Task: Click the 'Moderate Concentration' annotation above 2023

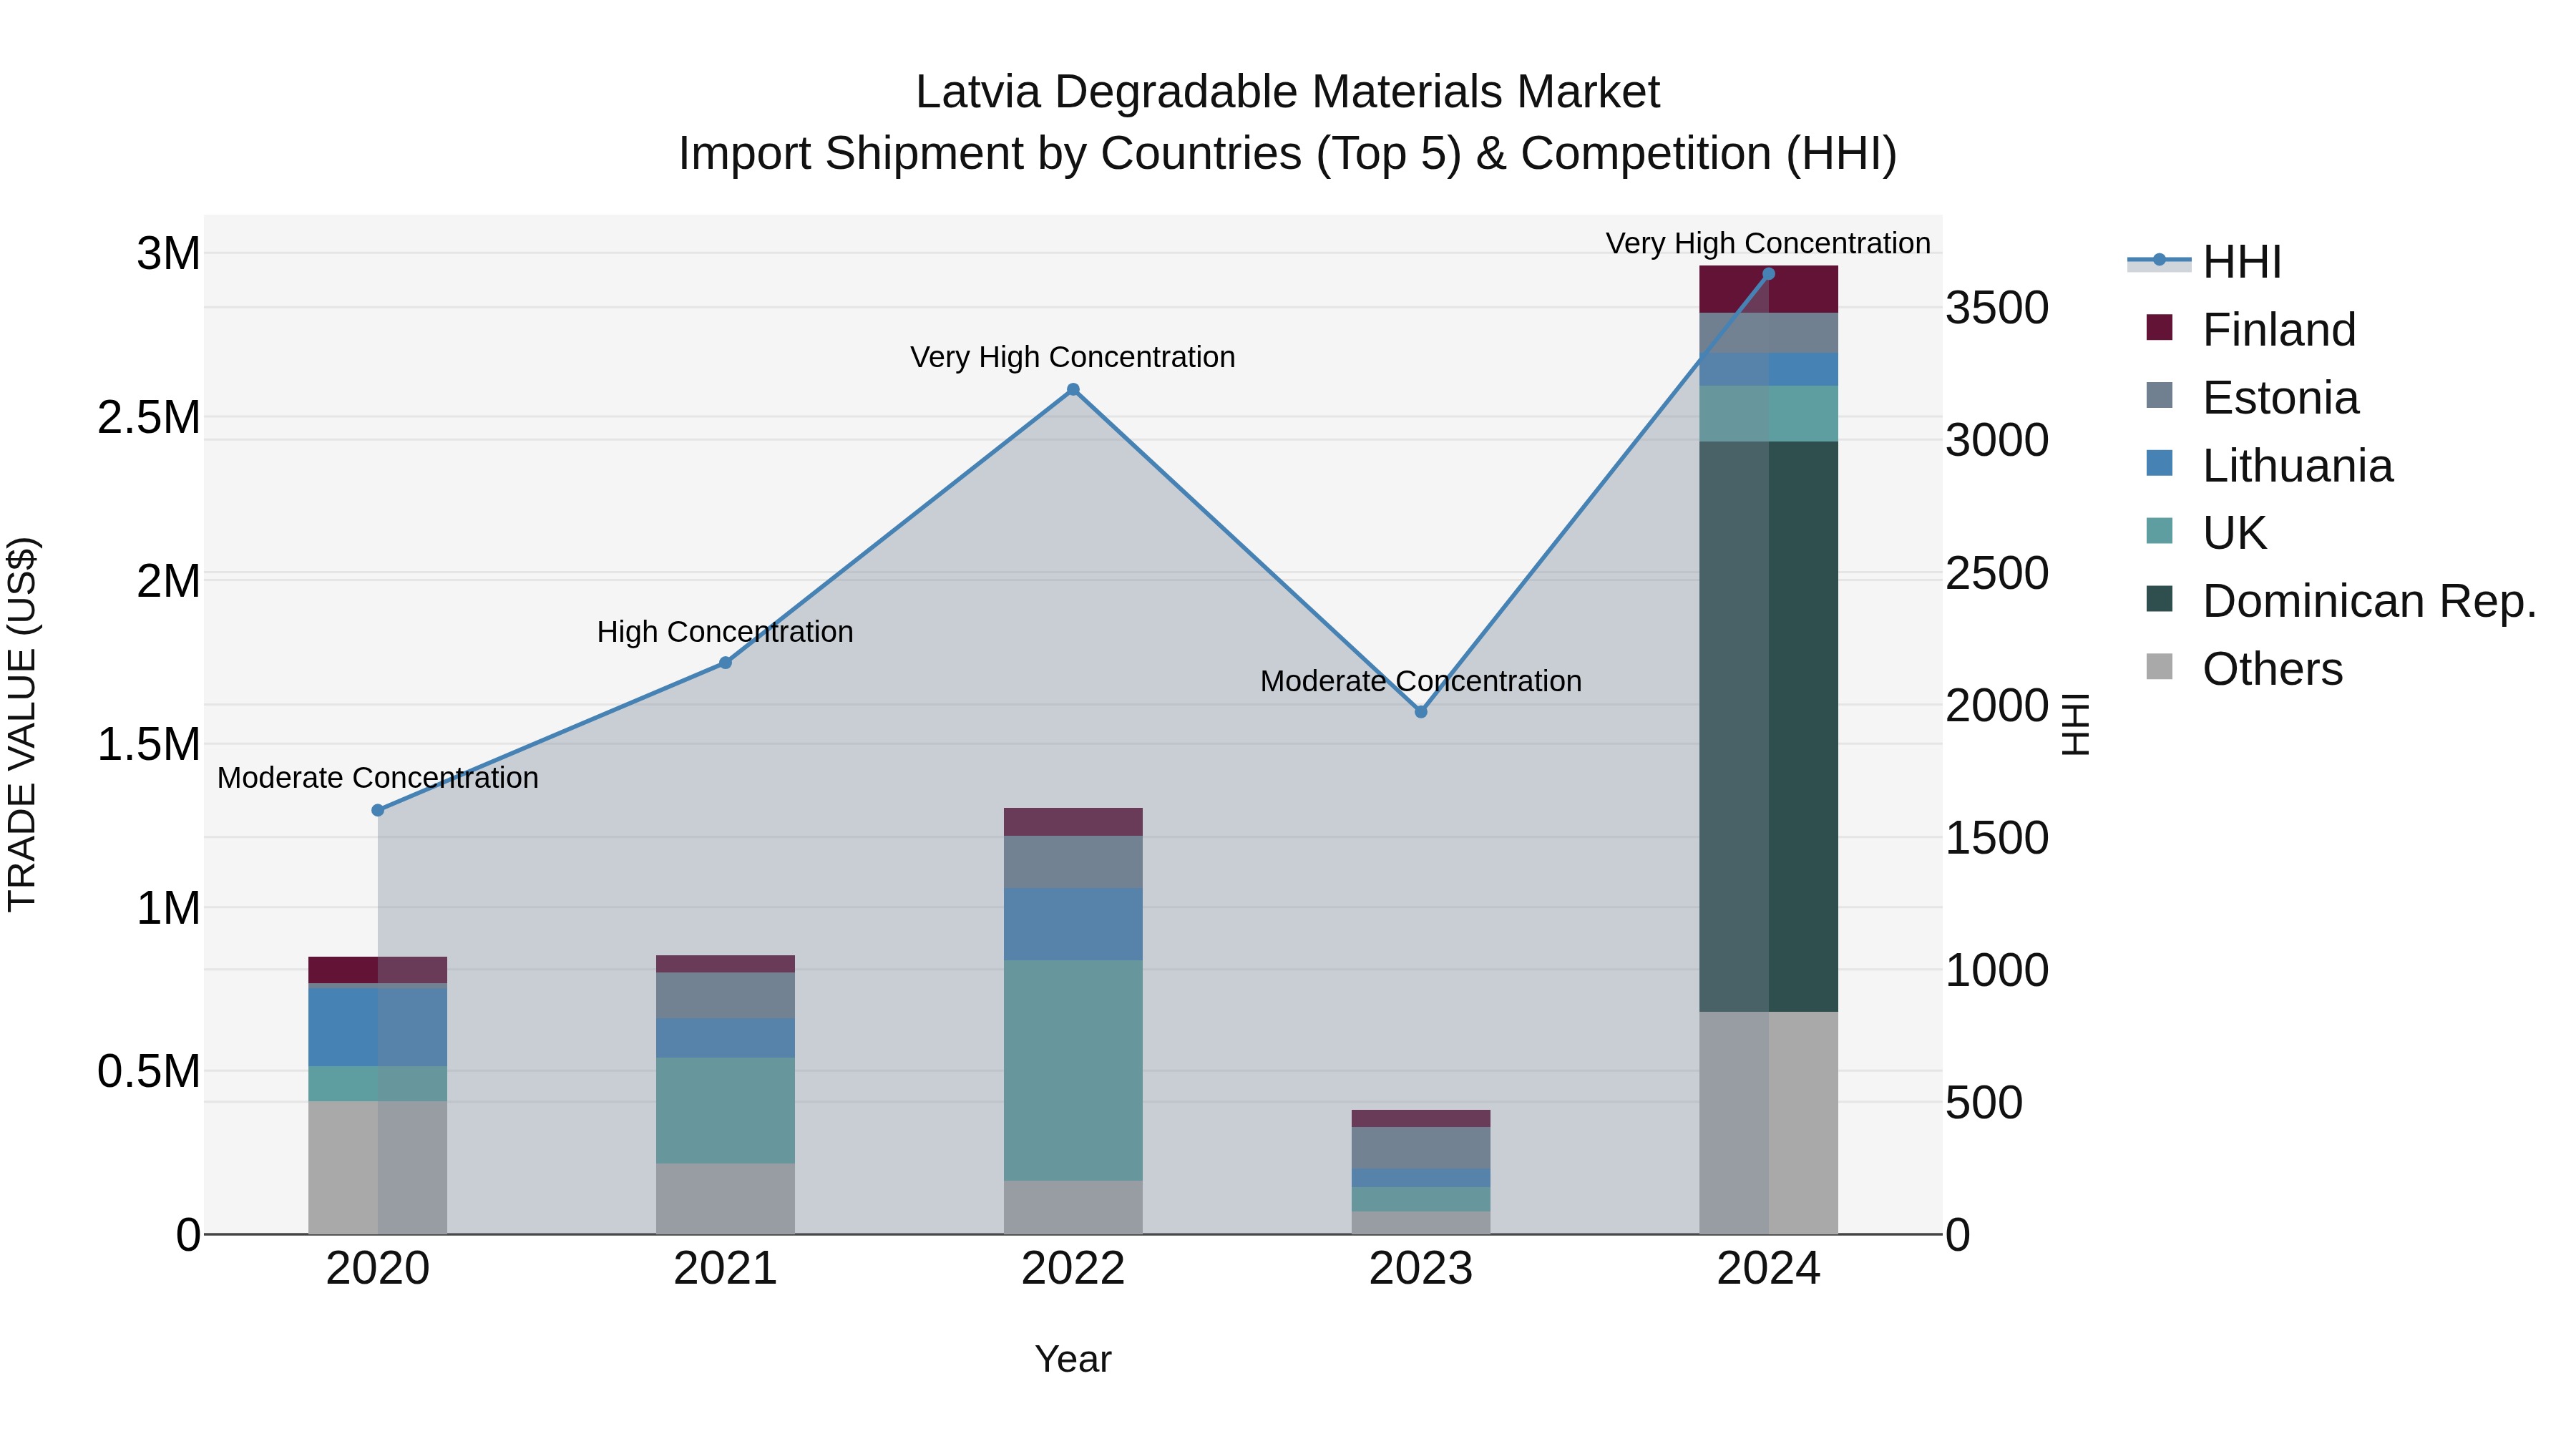Action: coord(1421,681)
